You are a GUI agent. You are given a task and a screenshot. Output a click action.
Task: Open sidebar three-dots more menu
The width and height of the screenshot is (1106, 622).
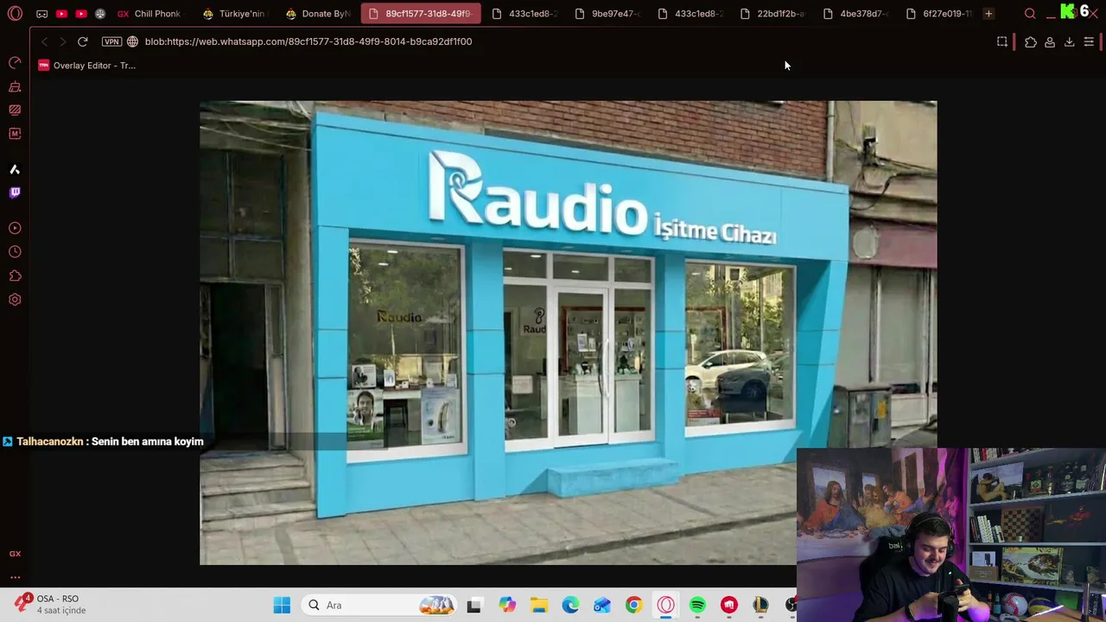pyautogui.click(x=15, y=577)
